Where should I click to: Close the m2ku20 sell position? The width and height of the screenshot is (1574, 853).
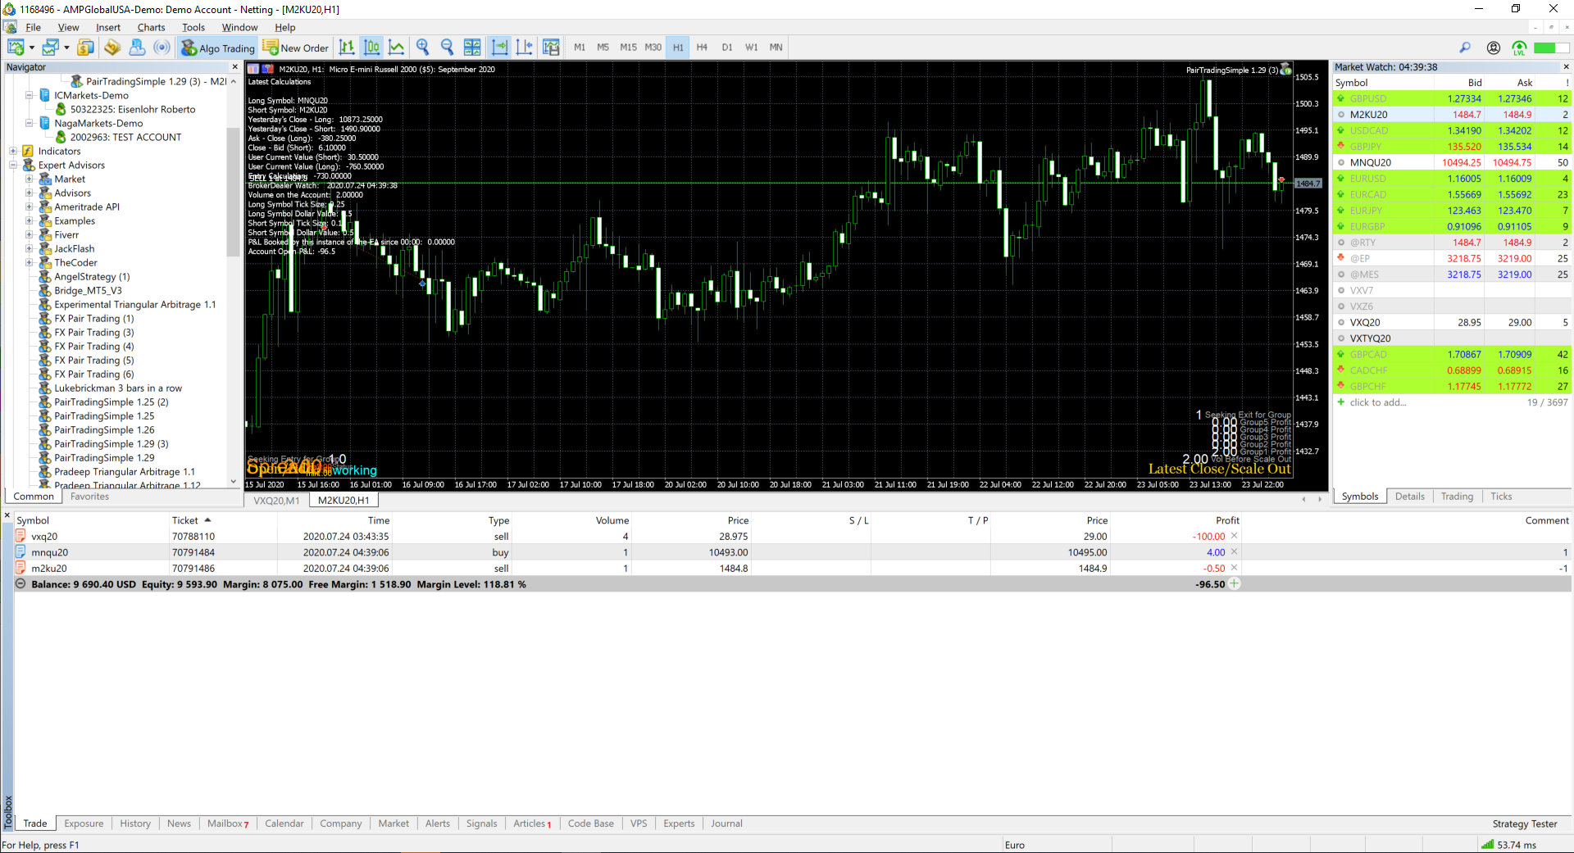(1234, 568)
